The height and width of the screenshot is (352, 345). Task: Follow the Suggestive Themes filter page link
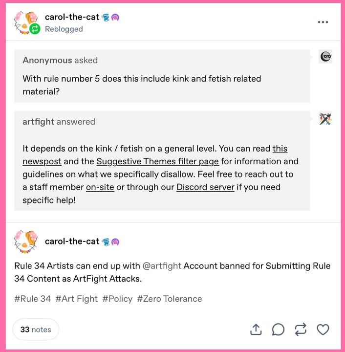(x=158, y=161)
